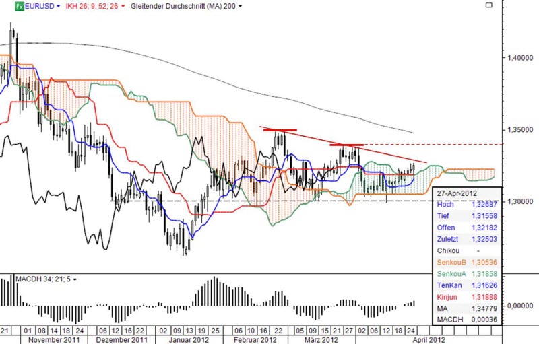Click the Chikou row label
The image size is (539, 344).
coord(448,250)
